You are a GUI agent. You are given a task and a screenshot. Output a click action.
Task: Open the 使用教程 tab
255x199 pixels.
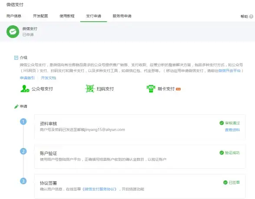click(x=67, y=16)
